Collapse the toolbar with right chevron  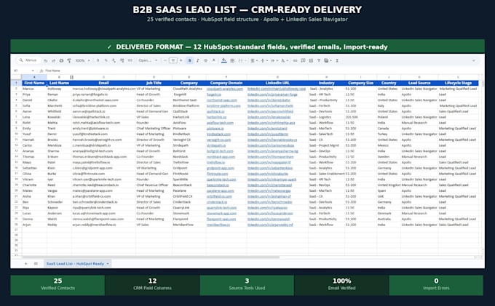[x=474, y=60]
